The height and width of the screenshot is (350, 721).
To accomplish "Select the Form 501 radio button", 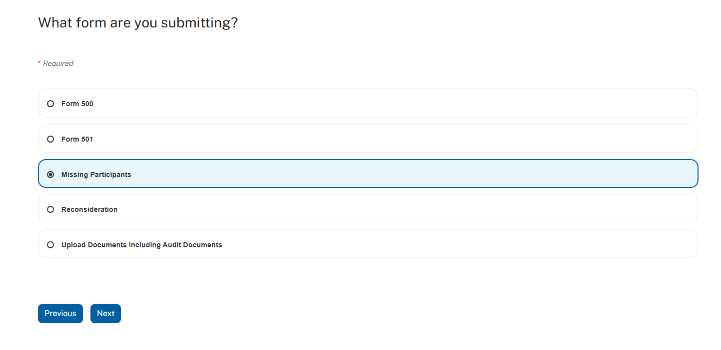I will pos(50,139).
